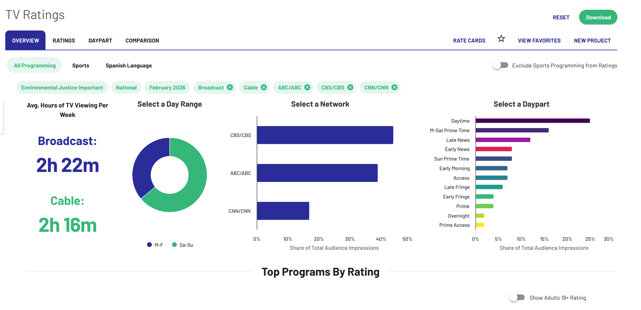Remove the Broadcast filter chip

coord(230,87)
